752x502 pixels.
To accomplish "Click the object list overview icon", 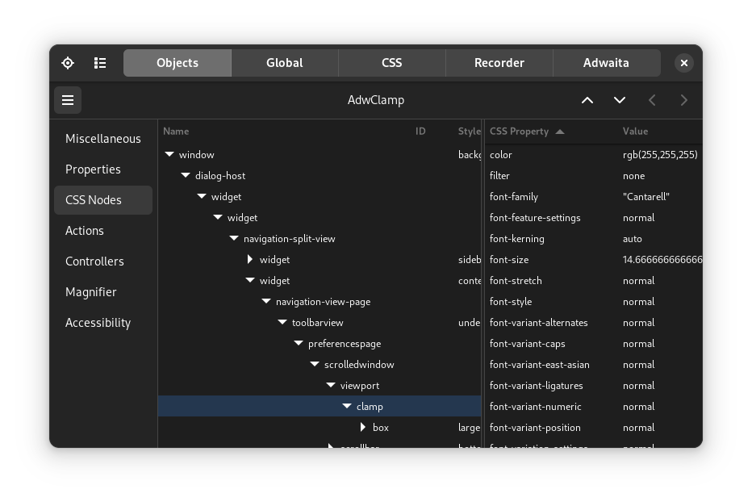I will (x=100, y=62).
